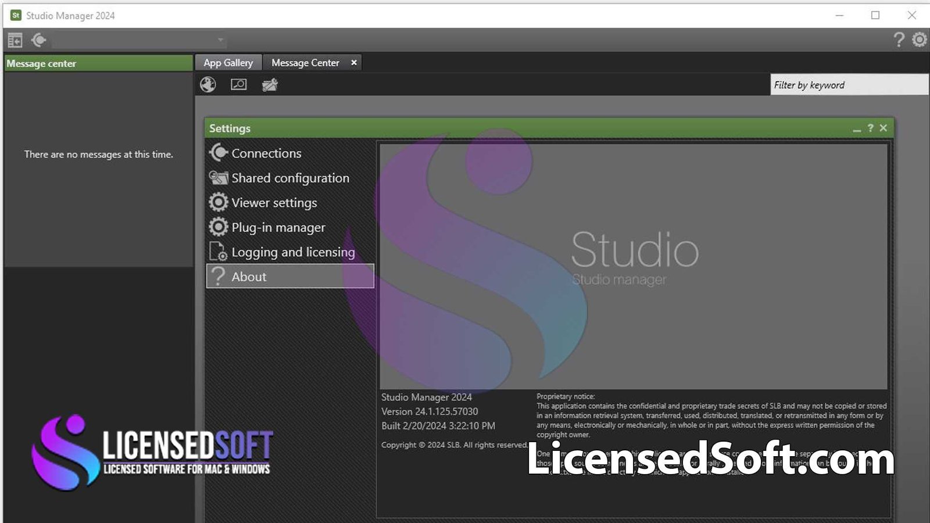The image size is (930, 523).
Task: Click the Studio Manager 2024 title icon
Action: click(16, 15)
